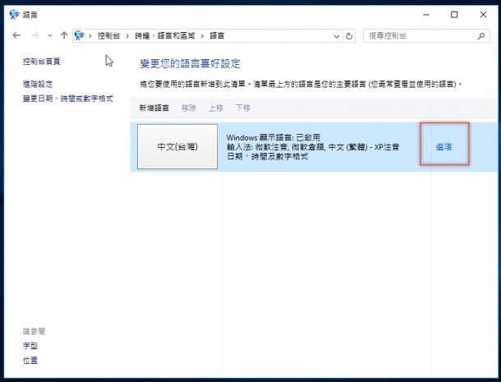Select 時鐘、語言和區域 in the breadcrumb

click(x=164, y=36)
